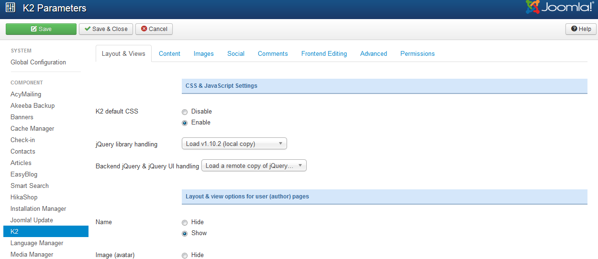
Task: Click the SYSTEM heading in the sidebar
Action: tap(21, 51)
